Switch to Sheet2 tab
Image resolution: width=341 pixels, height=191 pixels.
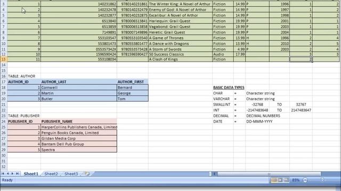pyautogui.click(x=51, y=173)
